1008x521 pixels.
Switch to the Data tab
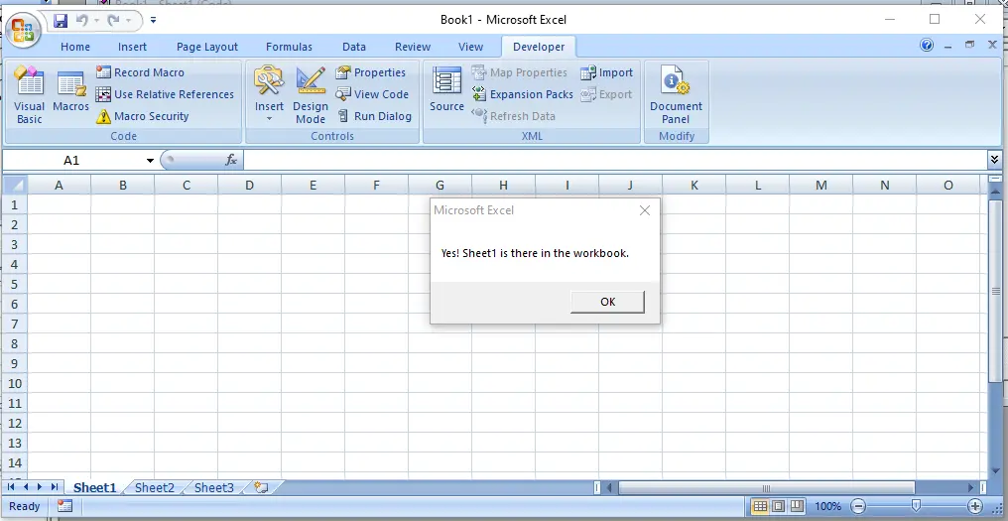[354, 47]
